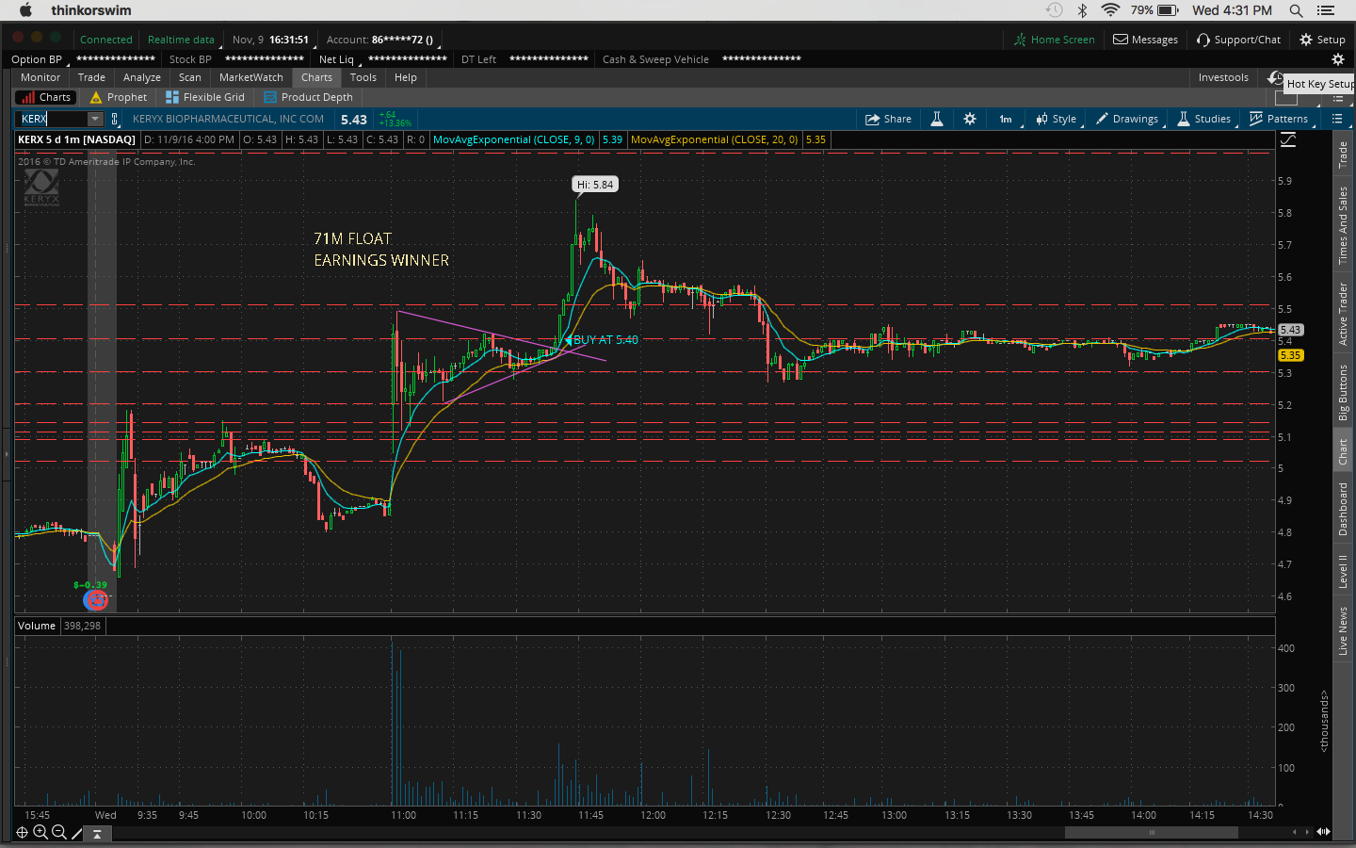The height and width of the screenshot is (848, 1356).
Task: Click the Support/Chat button
Action: pos(1238,40)
